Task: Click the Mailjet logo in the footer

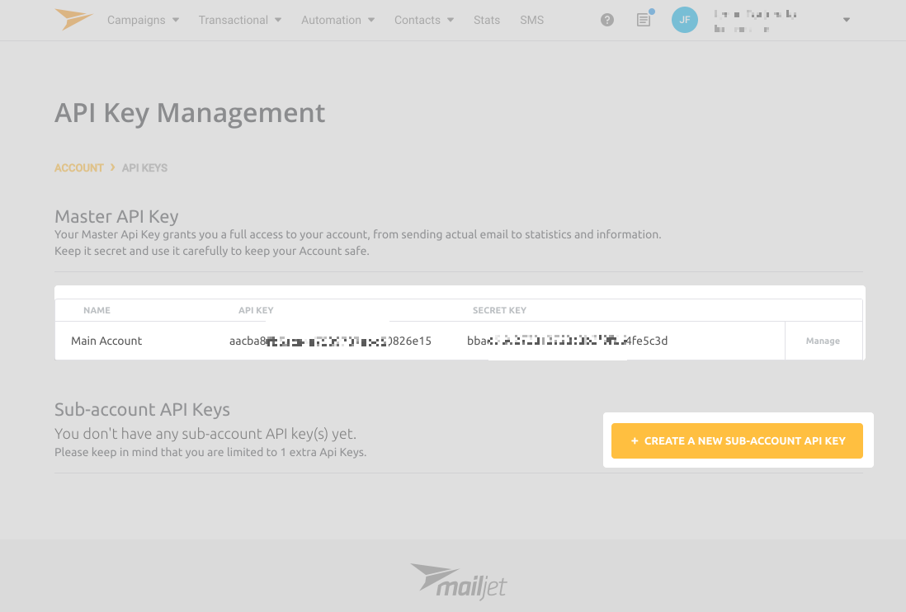Action: point(458,582)
